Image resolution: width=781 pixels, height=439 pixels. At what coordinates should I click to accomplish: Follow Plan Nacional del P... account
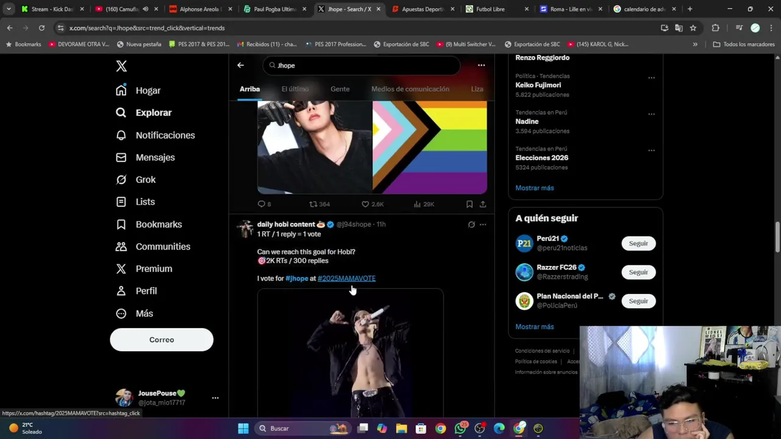click(638, 301)
